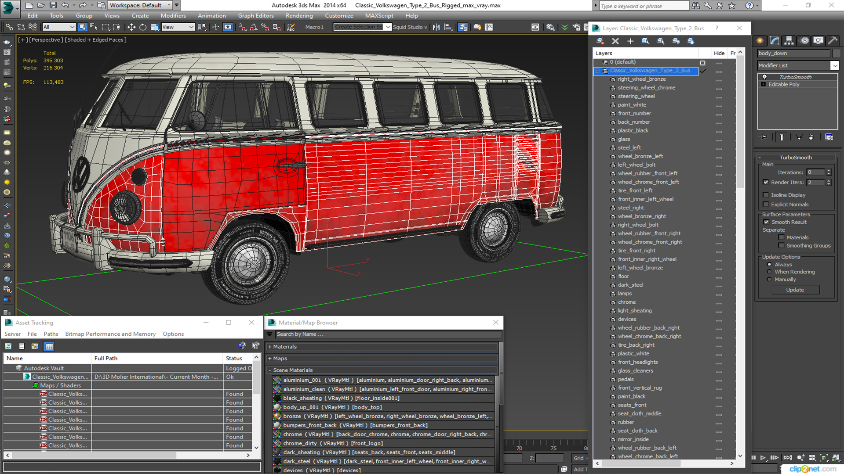844x474 pixels.
Task: Click the Bind to Space Warp icon
Action: click(33, 27)
